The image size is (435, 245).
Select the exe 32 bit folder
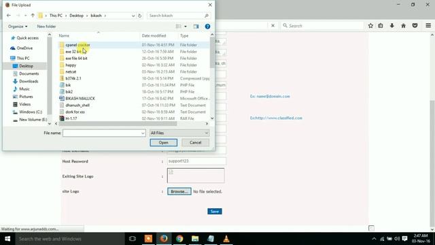pyautogui.click(x=73, y=52)
